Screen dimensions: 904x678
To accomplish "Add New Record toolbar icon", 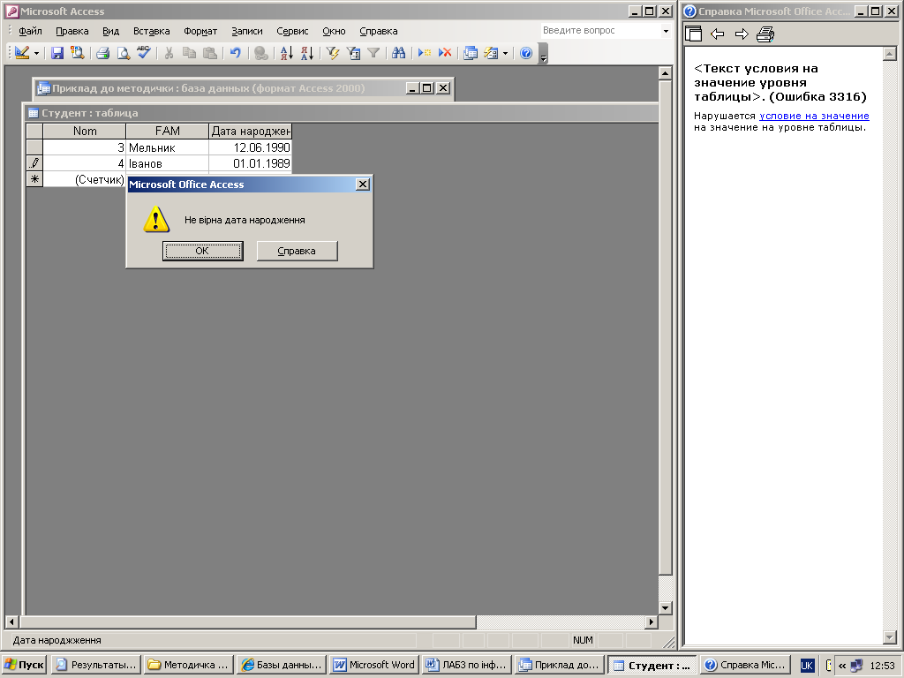I will coord(425,53).
